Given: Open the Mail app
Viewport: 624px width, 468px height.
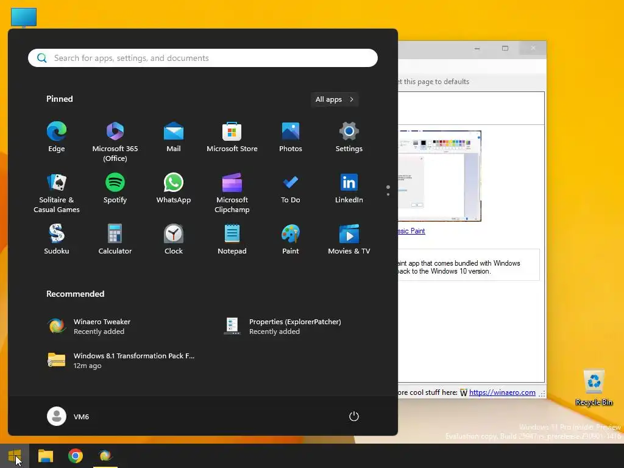Looking at the screenshot, I should point(174,137).
